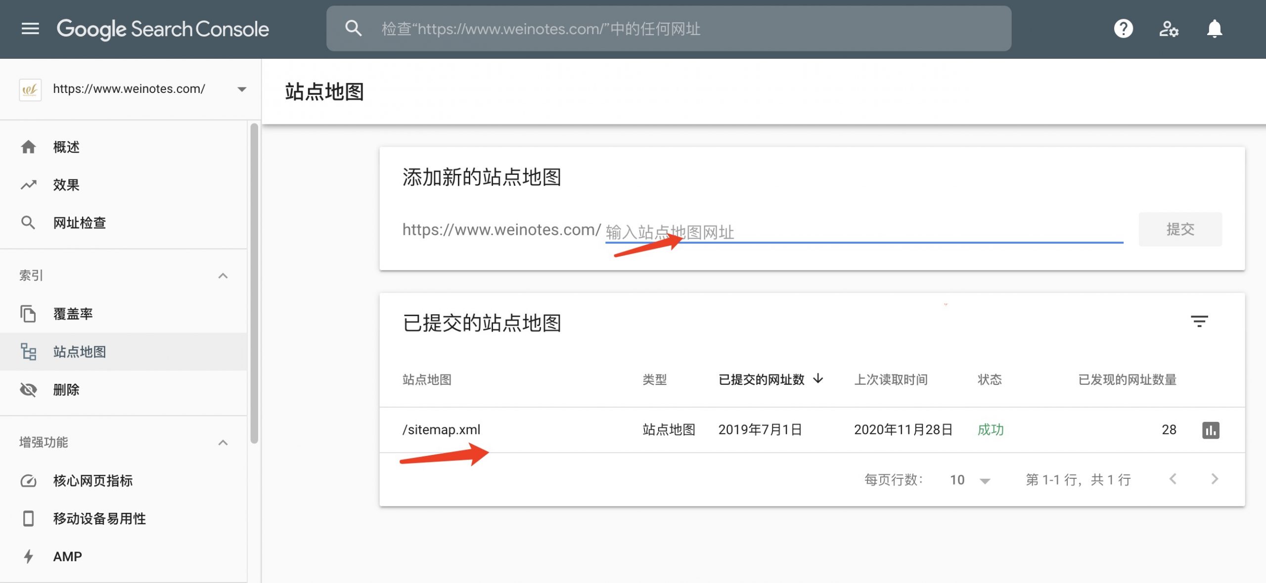Sort by 上次读取时间 column header

(x=891, y=379)
